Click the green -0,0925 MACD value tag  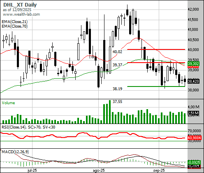point(194,163)
